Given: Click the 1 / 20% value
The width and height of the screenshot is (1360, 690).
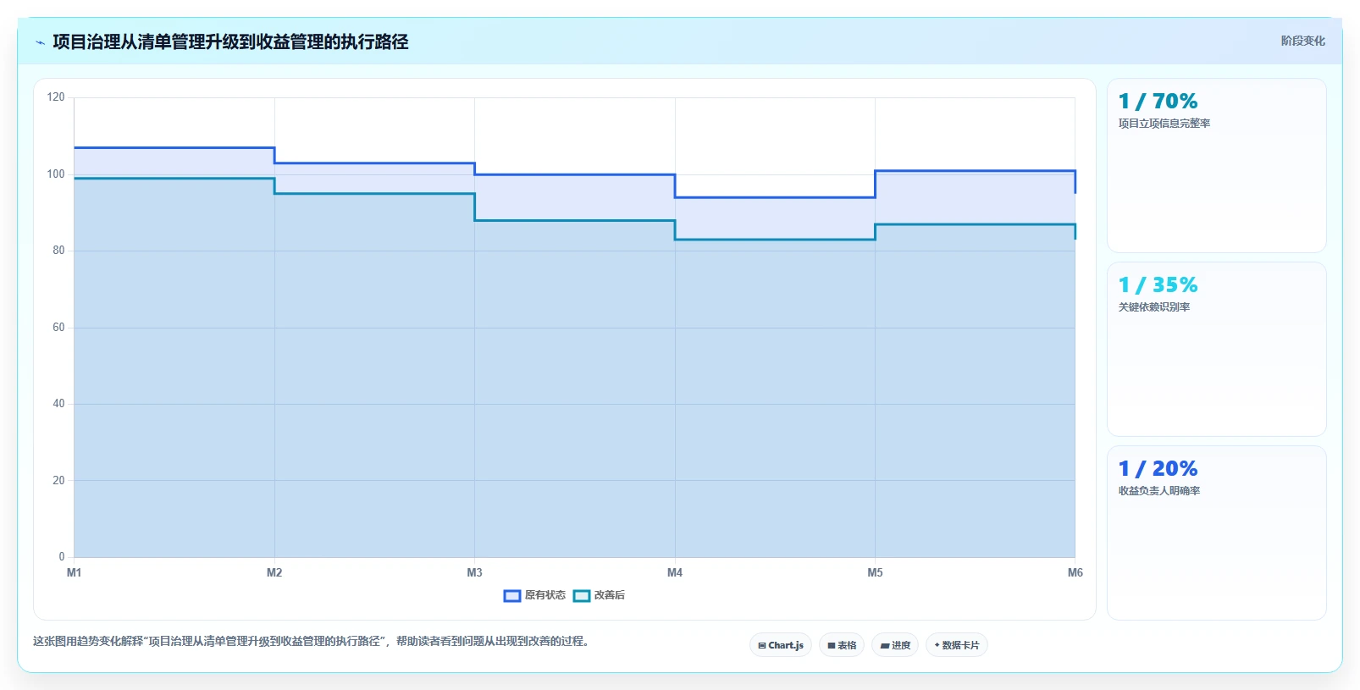Looking at the screenshot, I should point(1158,469).
